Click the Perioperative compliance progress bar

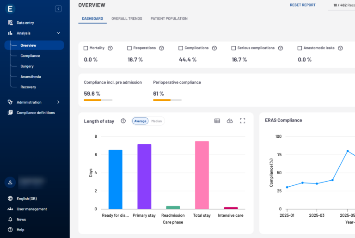pos(167,100)
